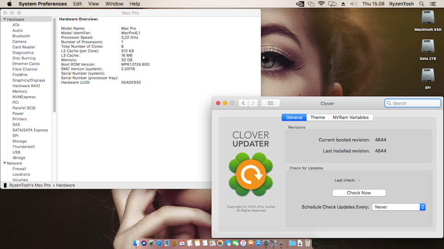Select Audio in the Hardware list
The width and height of the screenshot is (444, 249).
[x=18, y=30]
